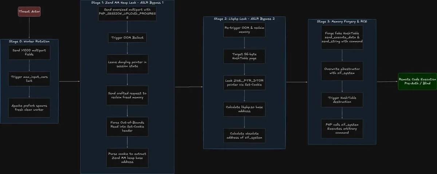Image resolution: width=437 pixels, height=174 pixels.
Task: Select the 'Trigger OOM Bailout' node
Action: click(x=127, y=37)
